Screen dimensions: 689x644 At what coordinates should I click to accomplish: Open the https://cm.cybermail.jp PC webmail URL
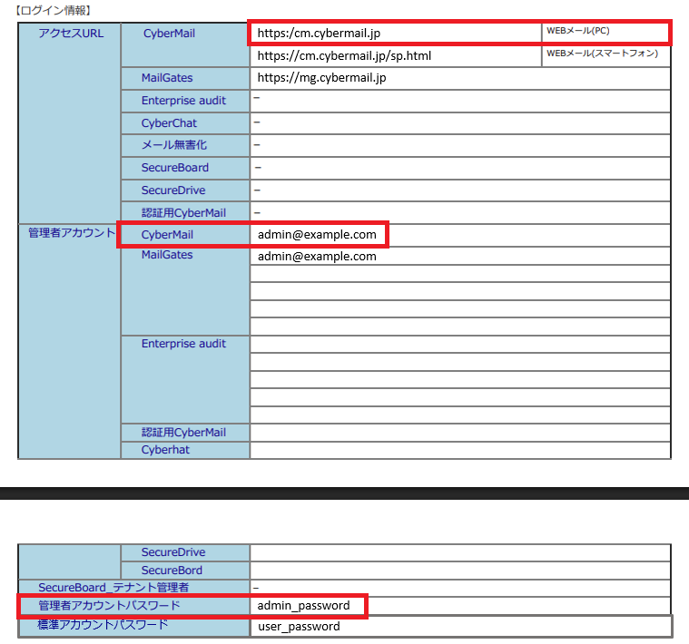click(319, 33)
